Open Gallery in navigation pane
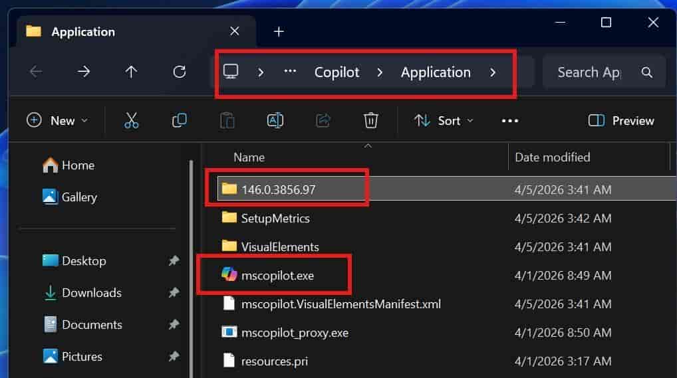 70,197
